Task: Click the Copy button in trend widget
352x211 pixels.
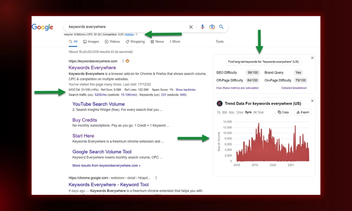Action: point(283,112)
